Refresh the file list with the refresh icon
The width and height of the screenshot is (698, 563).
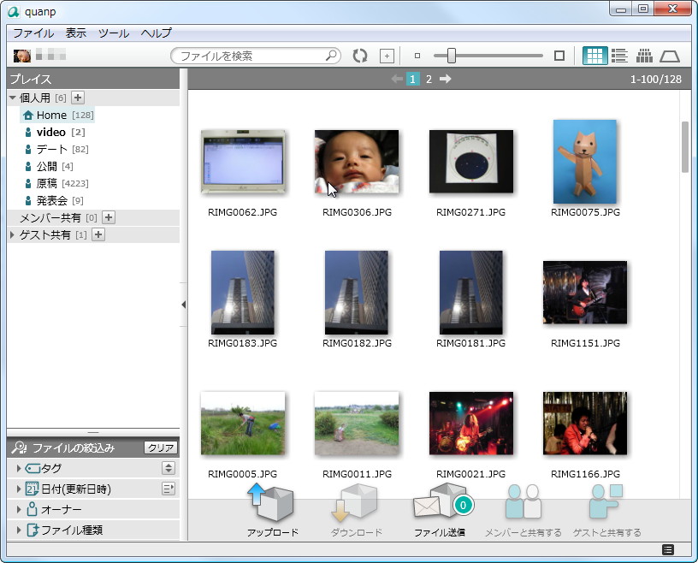click(359, 56)
